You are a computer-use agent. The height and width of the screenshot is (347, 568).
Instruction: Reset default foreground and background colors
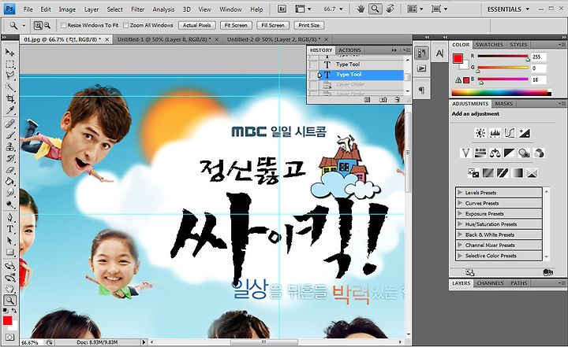tap(6, 311)
